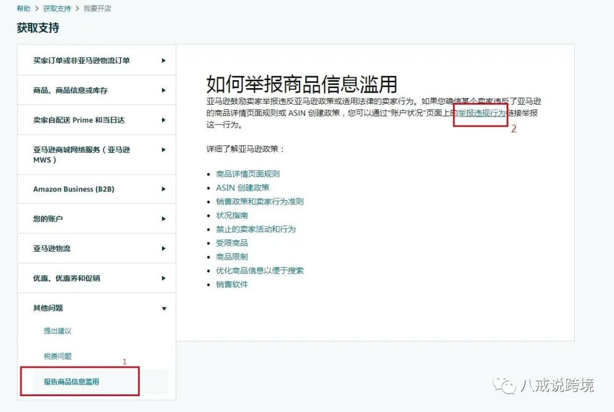Open the Amazon Business (B2B) menu label

point(73,189)
